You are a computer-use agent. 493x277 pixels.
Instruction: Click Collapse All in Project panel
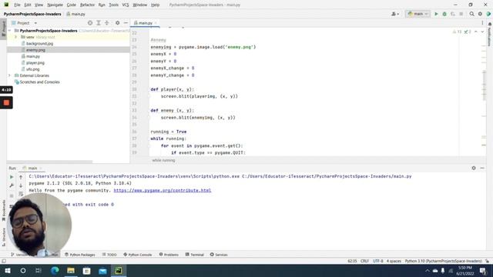pyautogui.click(x=107, y=23)
